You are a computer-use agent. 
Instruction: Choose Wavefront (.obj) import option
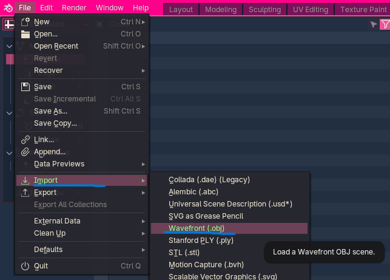197,228
